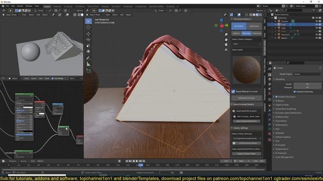This screenshot has height=181, width=323.
Task: Enable the Bloom checkbox
Action: pos(277,101)
